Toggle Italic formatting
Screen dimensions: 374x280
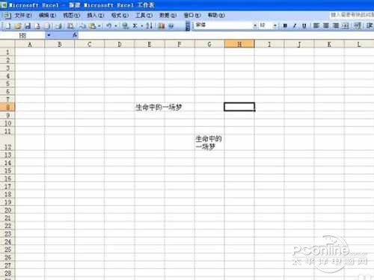click(x=295, y=25)
